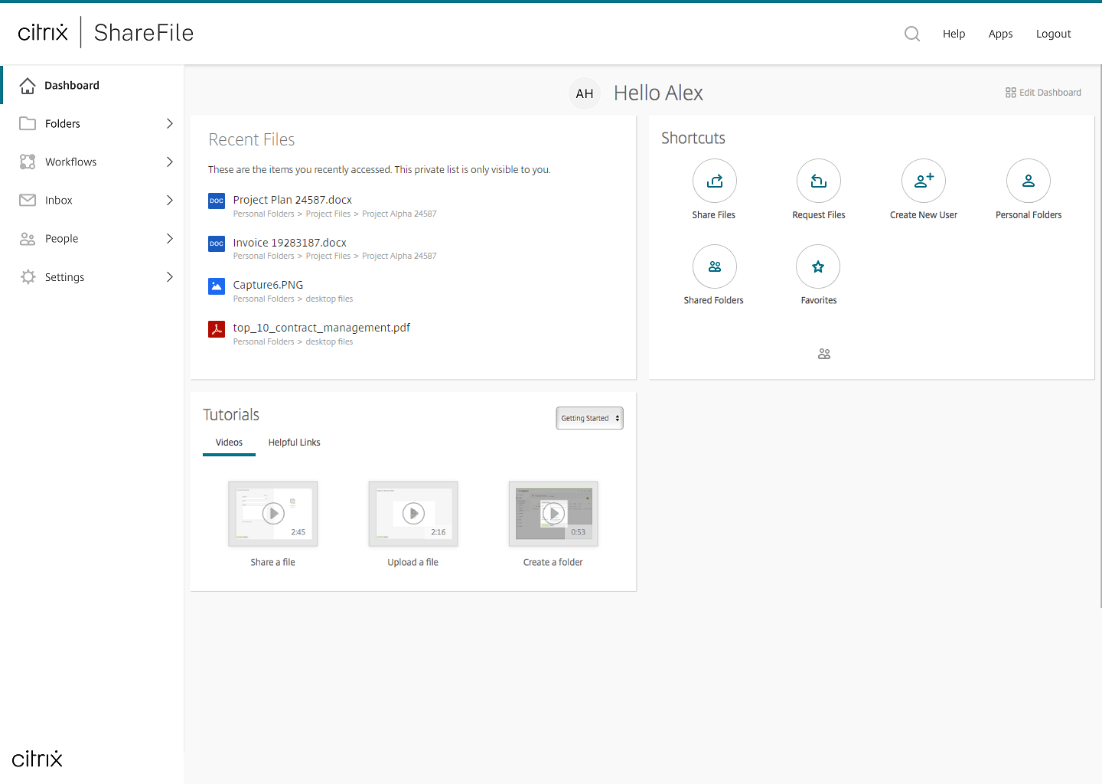Open the Apps menu in header
Viewport: 1102px width, 784px height.
[1000, 34]
